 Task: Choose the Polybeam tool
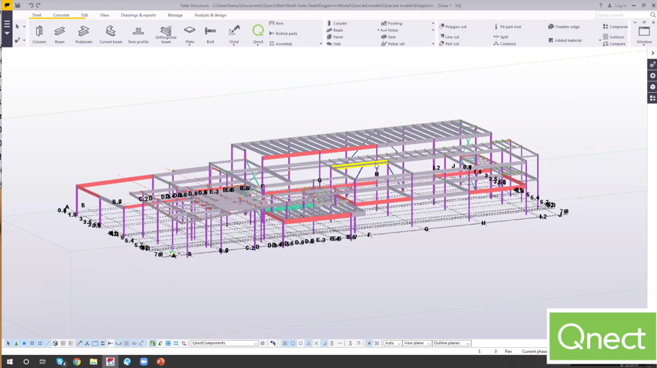pos(83,35)
